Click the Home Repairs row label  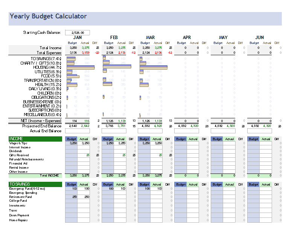tap(18, 220)
